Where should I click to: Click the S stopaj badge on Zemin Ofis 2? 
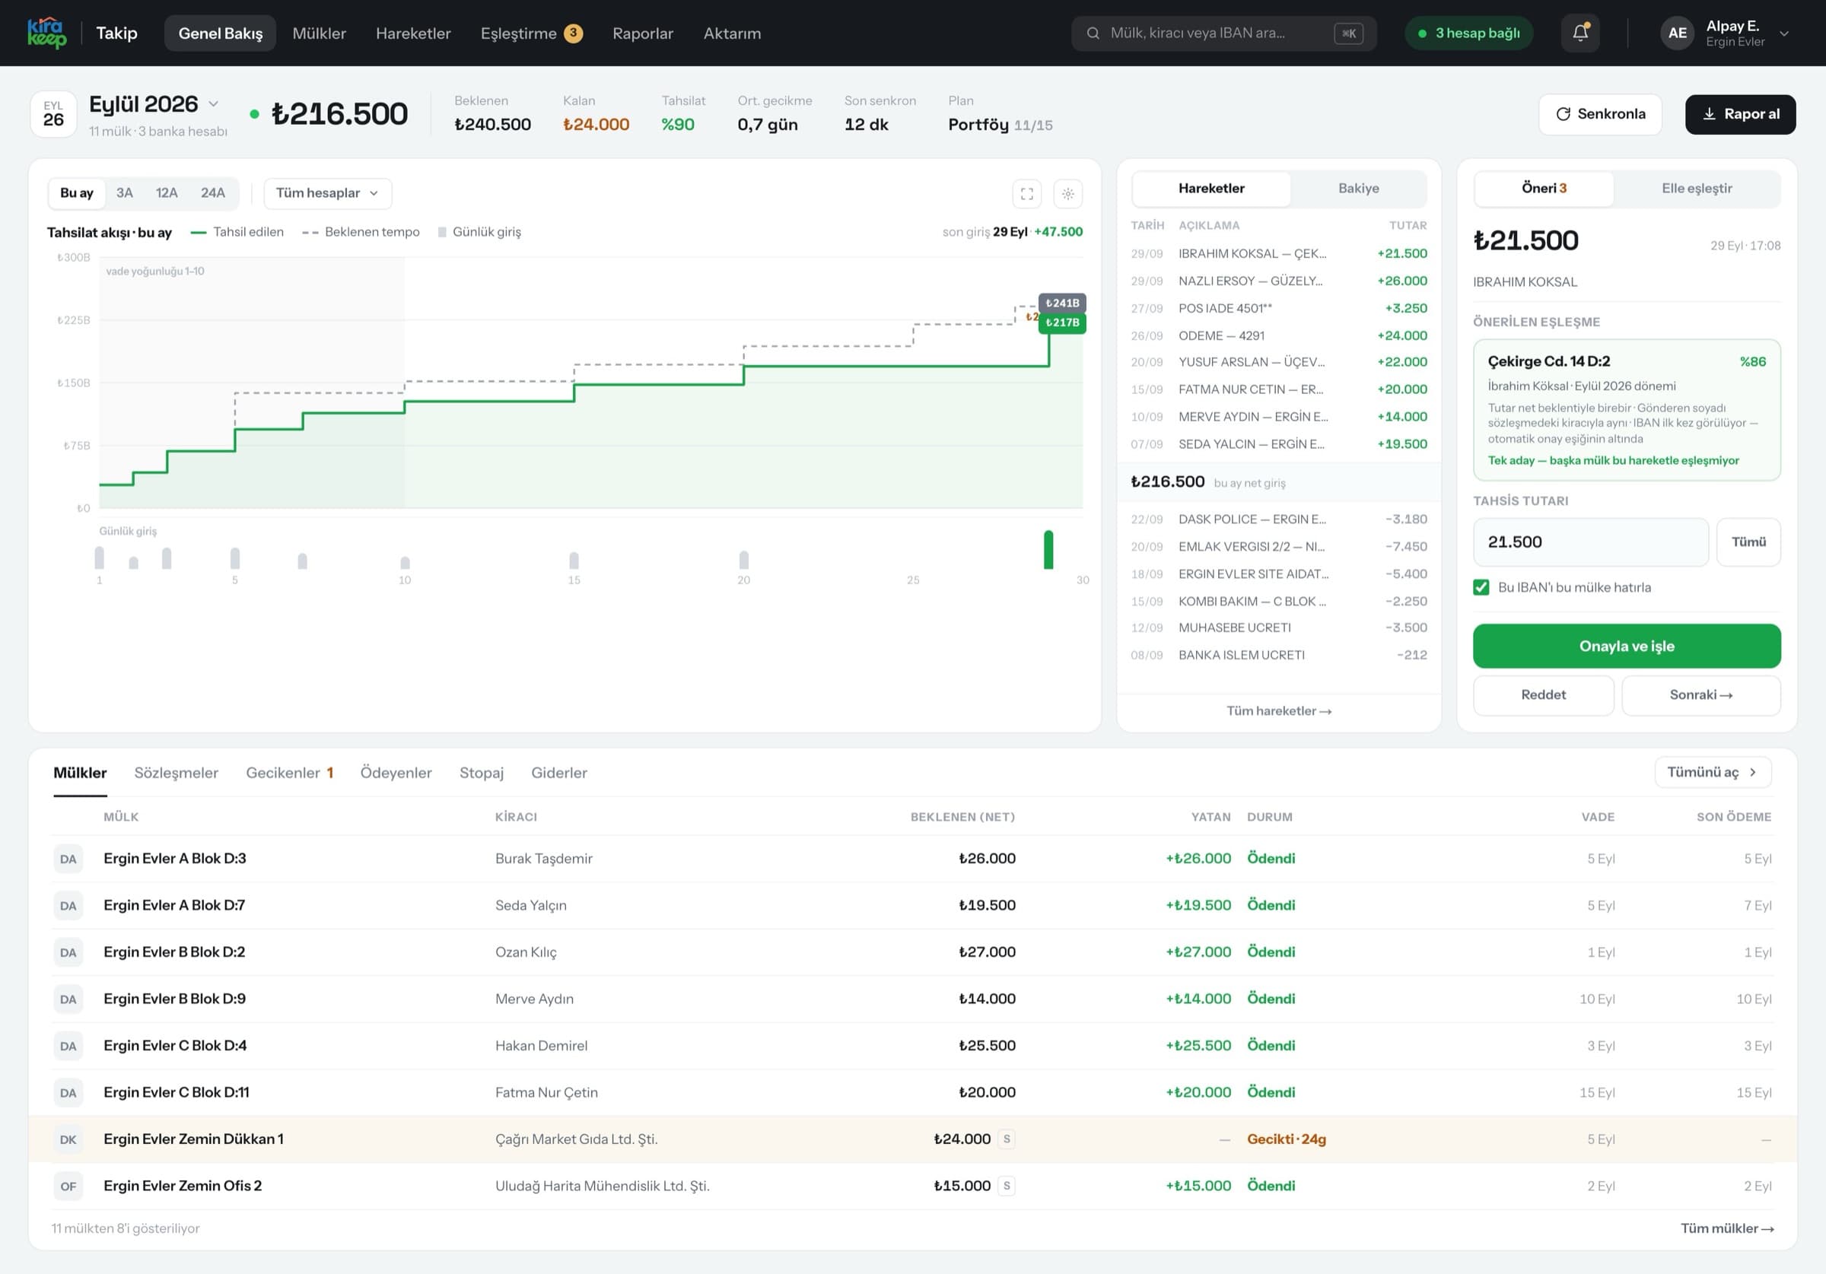(x=1006, y=1186)
